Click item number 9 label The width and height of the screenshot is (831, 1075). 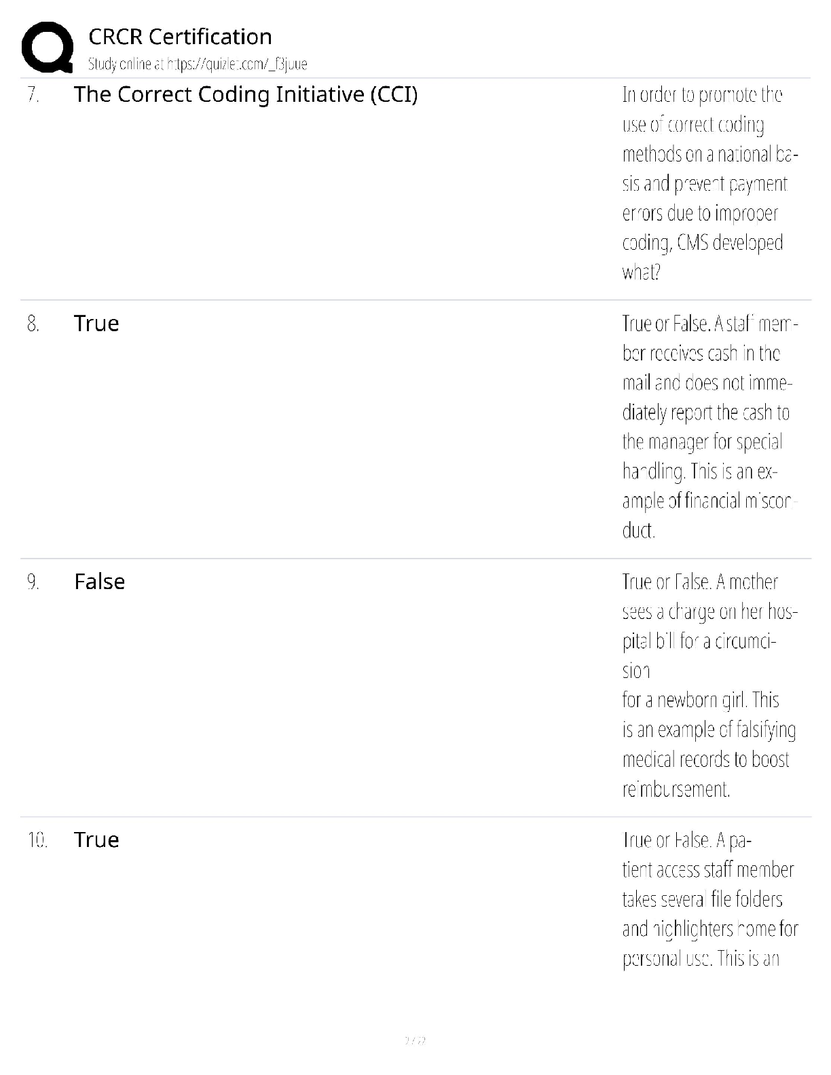point(33,582)
